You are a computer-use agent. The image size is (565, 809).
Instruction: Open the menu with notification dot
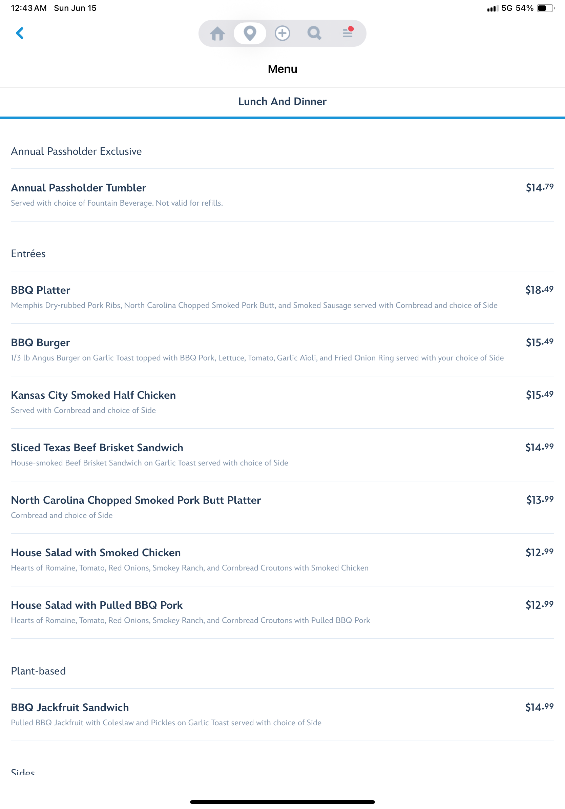click(348, 33)
